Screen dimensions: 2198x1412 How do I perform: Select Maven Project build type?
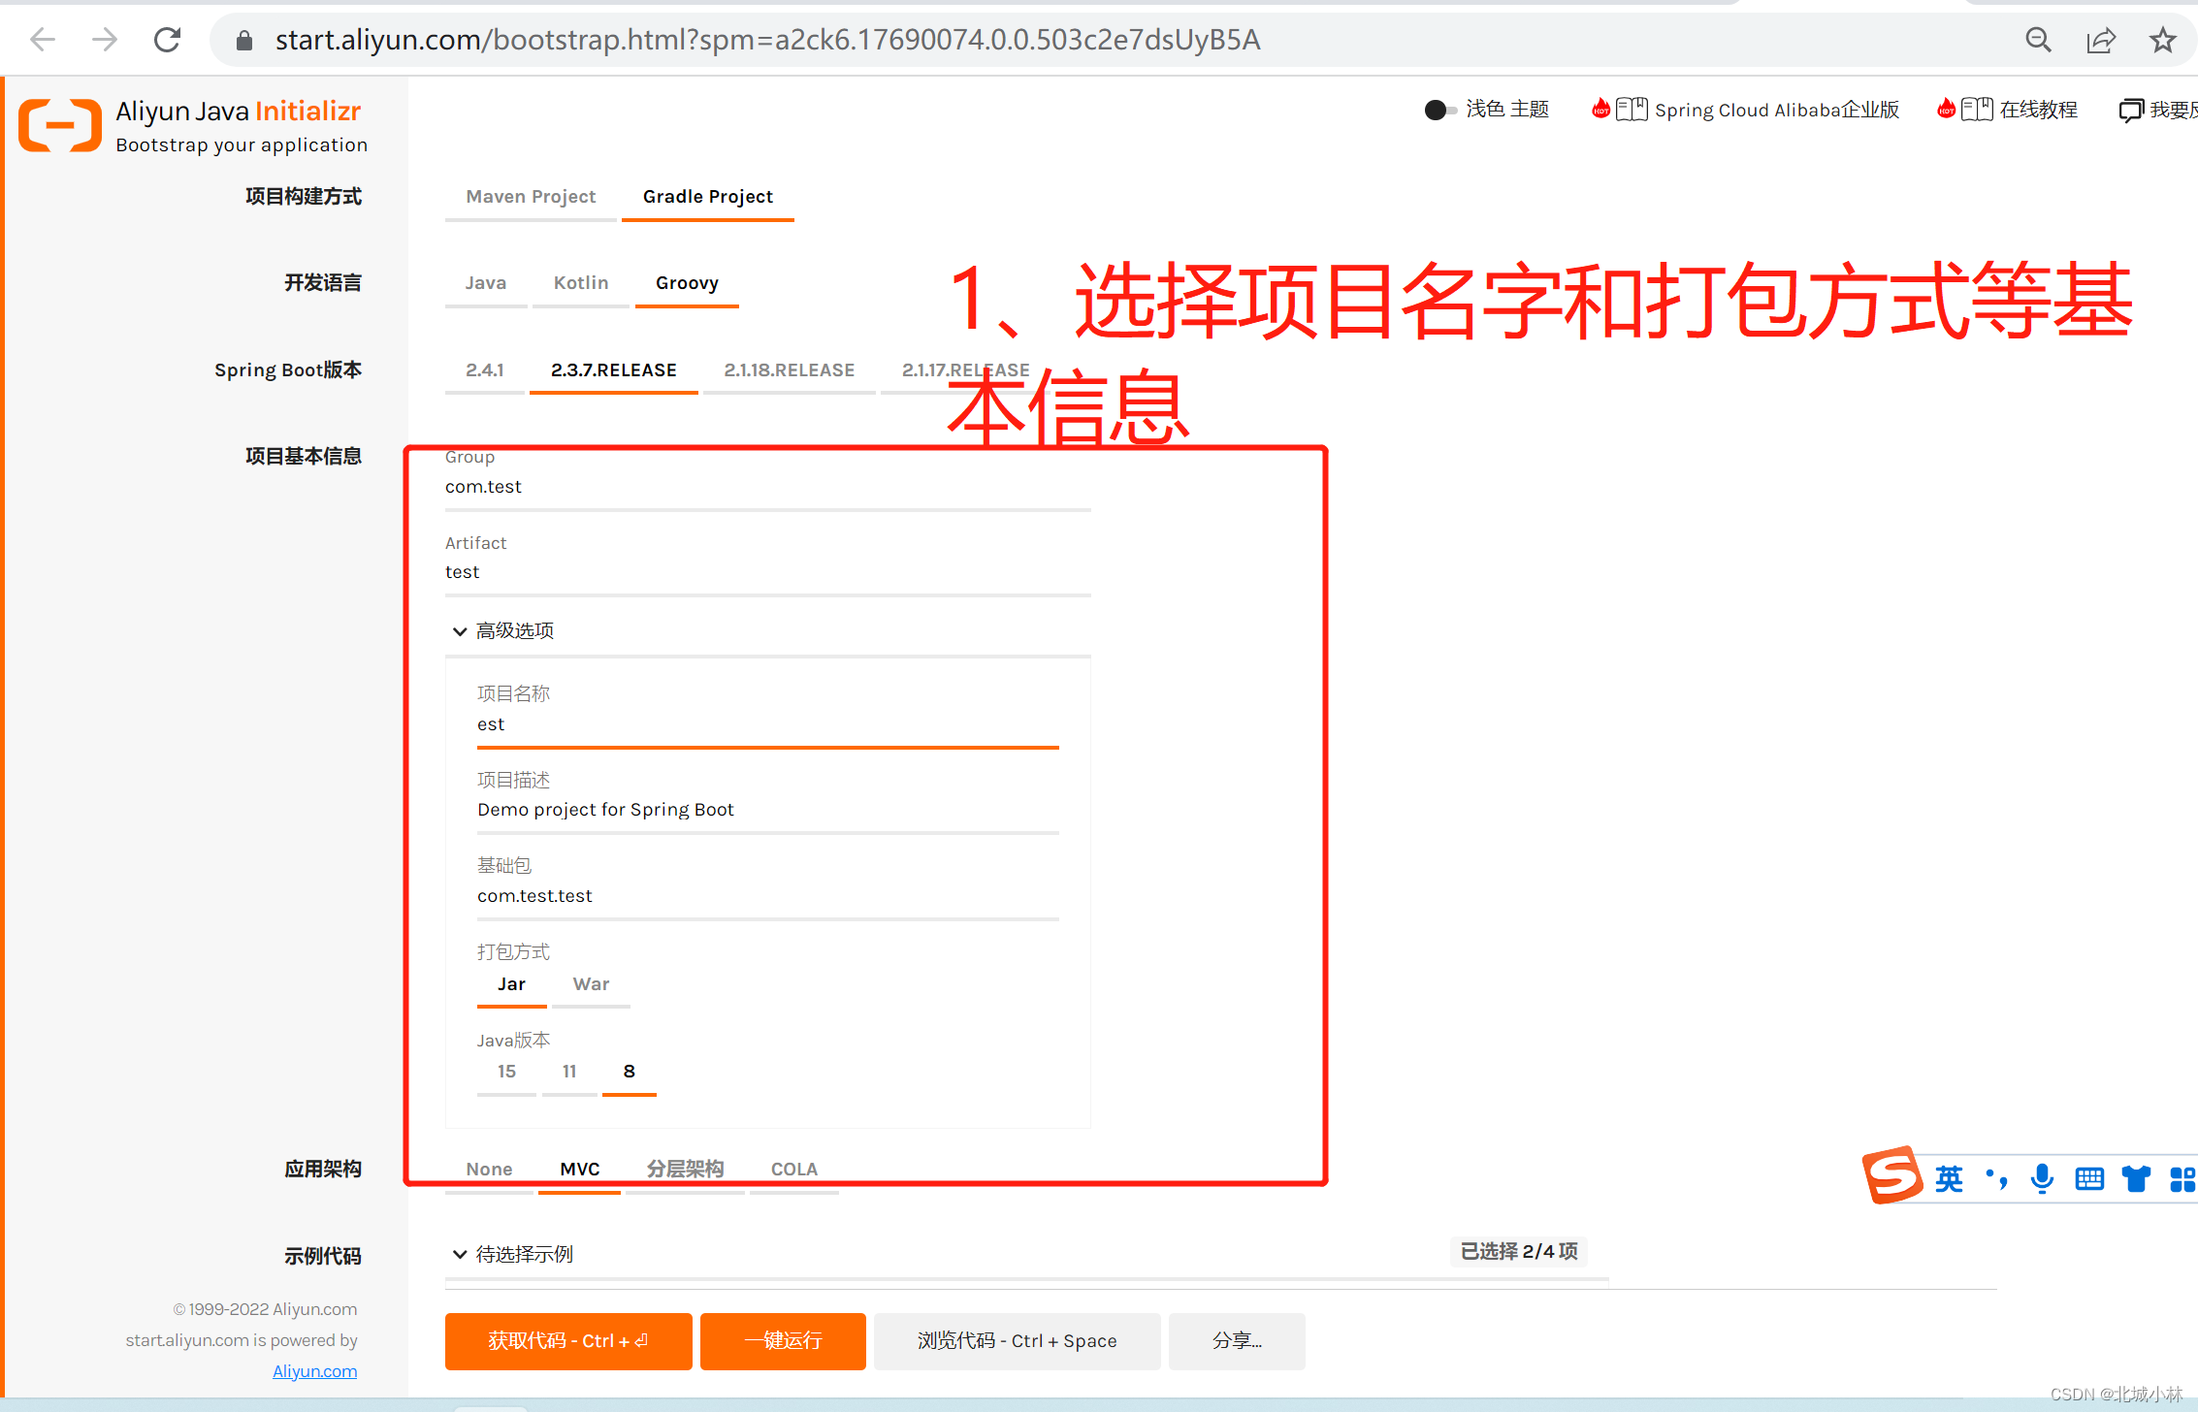[x=531, y=197]
